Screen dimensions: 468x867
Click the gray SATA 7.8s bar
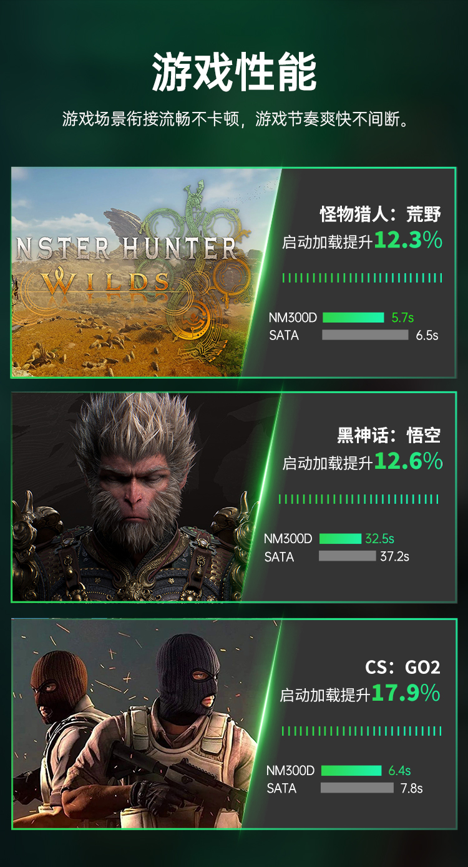[357, 788]
